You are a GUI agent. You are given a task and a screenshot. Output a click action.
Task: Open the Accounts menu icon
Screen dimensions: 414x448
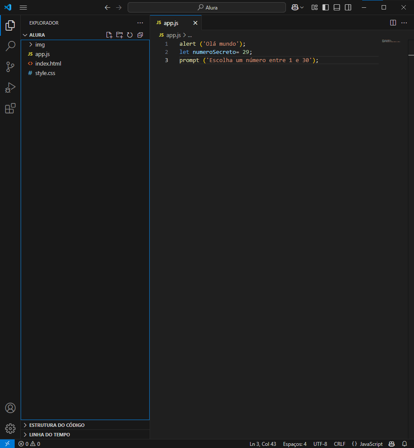10,408
